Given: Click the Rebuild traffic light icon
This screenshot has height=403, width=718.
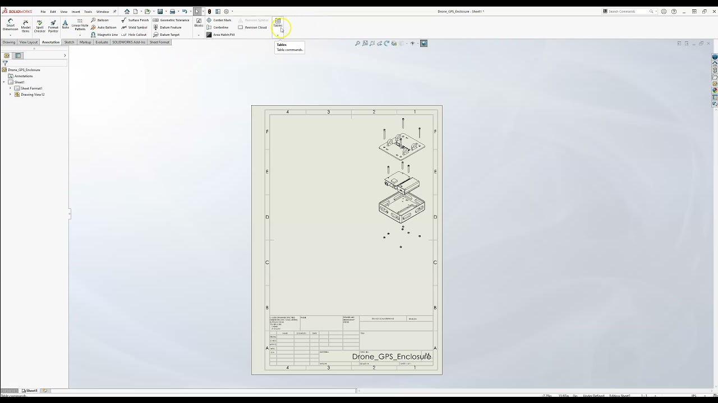Looking at the screenshot, I should click(x=209, y=11).
